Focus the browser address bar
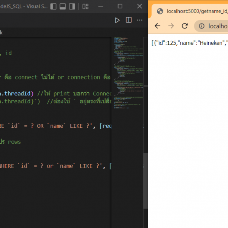 (x=217, y=26)
